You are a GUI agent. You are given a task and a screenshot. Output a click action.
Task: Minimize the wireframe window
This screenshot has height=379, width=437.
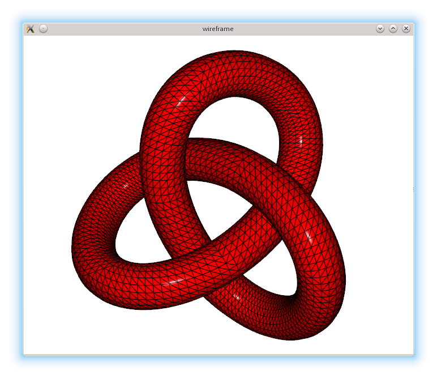[x=380, y=29]
